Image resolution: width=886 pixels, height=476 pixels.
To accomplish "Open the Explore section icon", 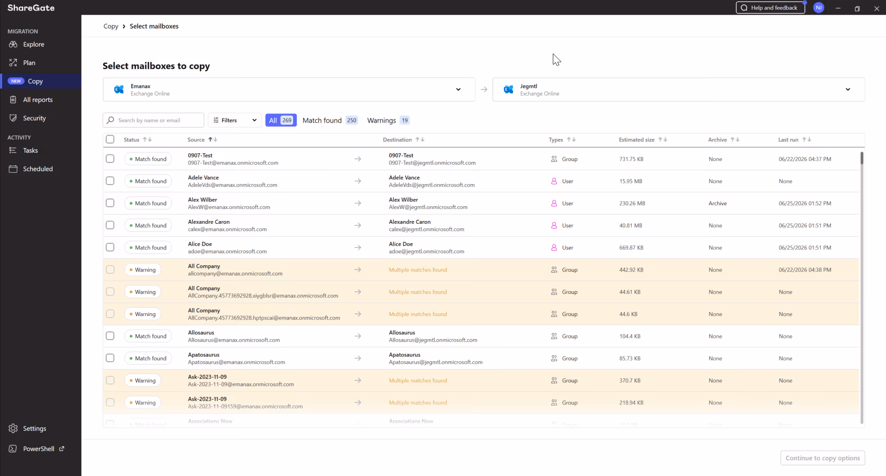I will [x=13, y=44].
